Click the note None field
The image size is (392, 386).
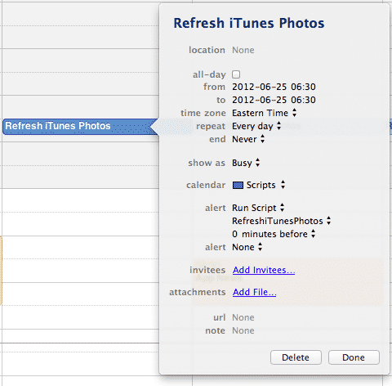click(x=243, y=330)
